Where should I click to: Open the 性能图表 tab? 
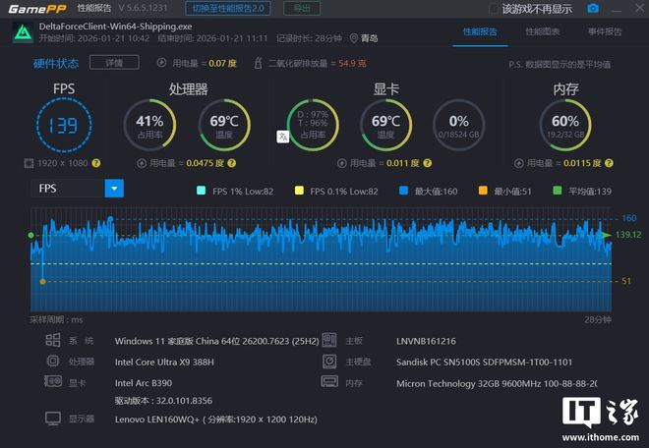542,31
